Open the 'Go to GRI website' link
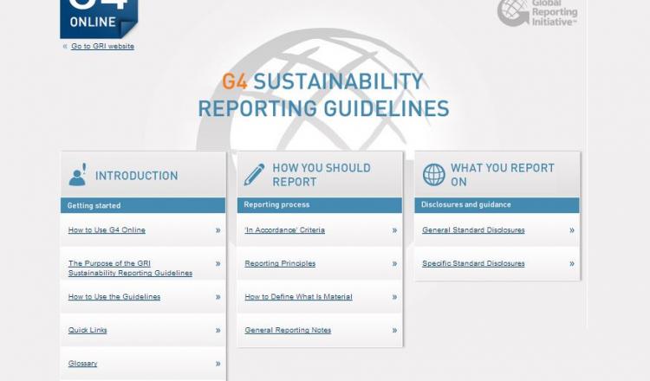The height and width of the screenshot is (381, 650). 102,46
